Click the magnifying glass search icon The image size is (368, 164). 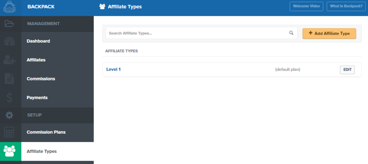click(291, 33)
